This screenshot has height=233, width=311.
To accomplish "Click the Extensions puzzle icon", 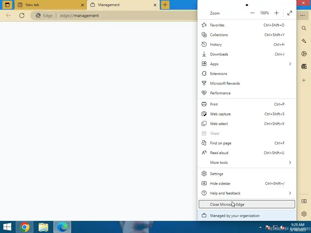I will click(x=204, y=74).
